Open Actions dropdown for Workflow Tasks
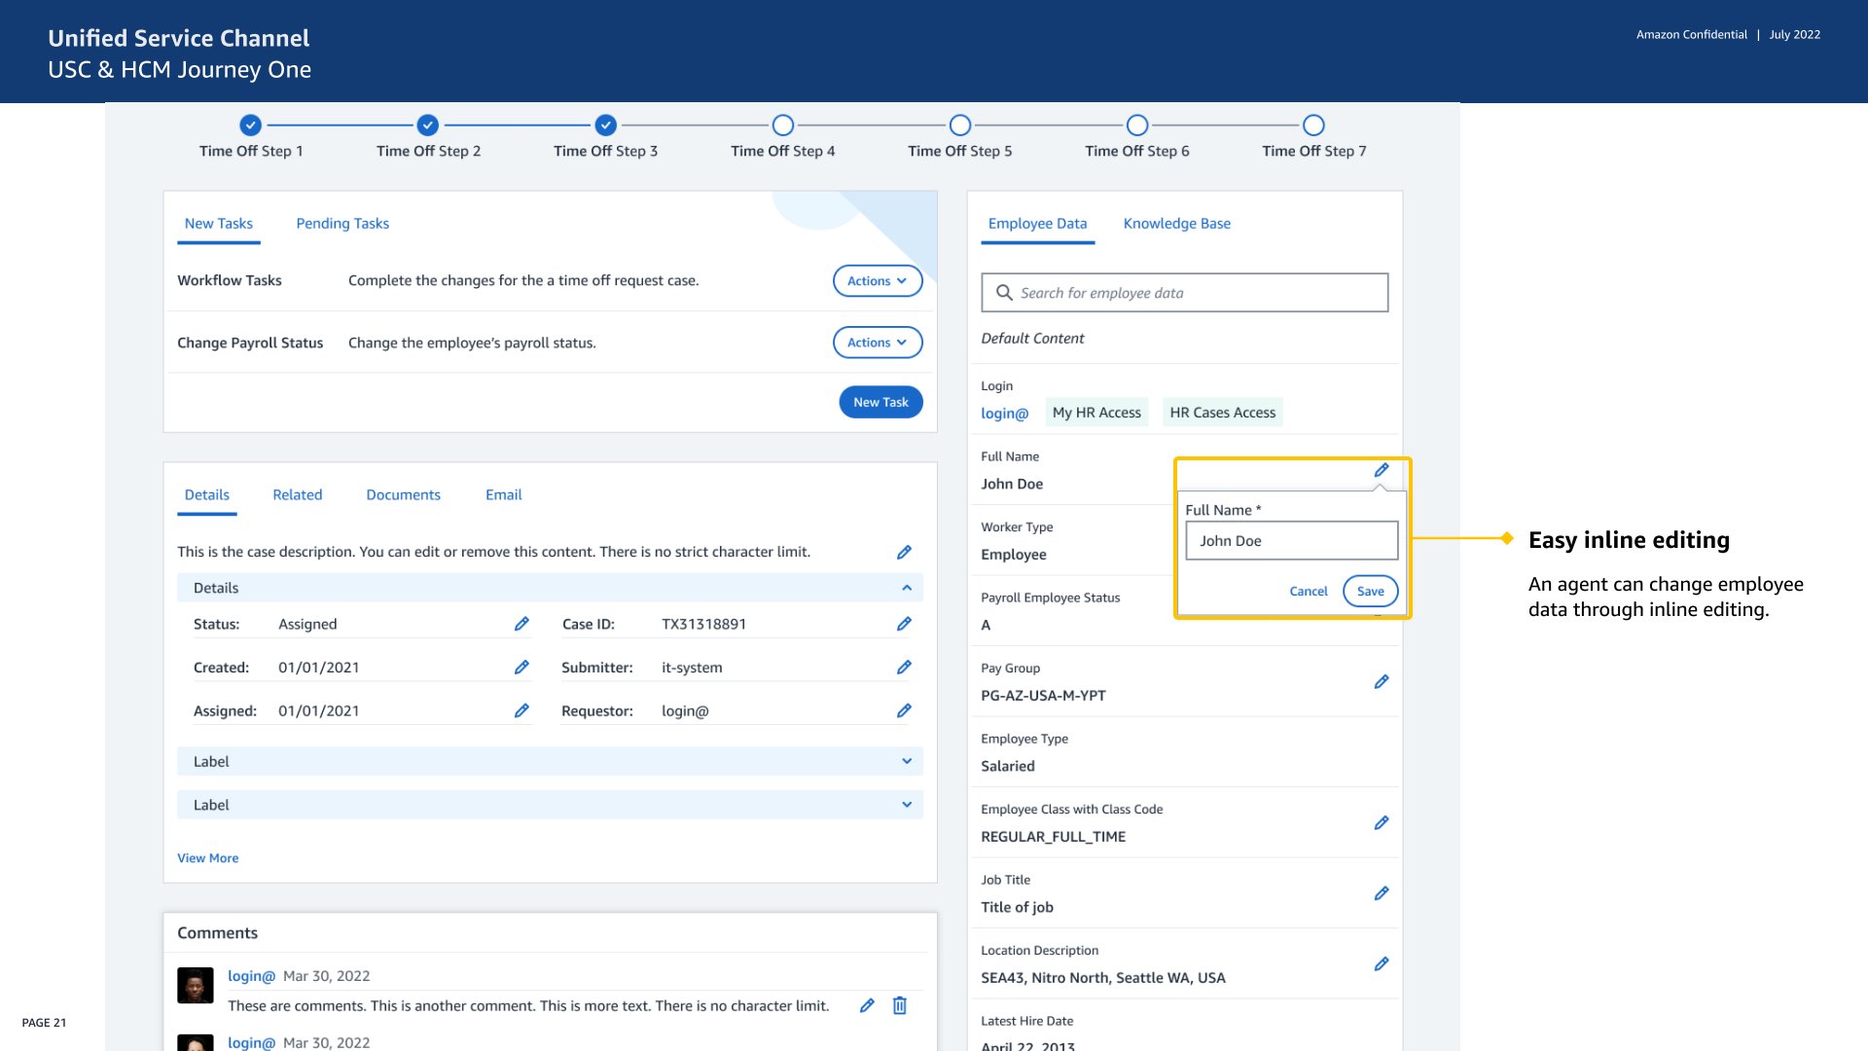The image size is (1868, 1051). click(877, 280)
